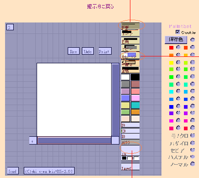Select the コピー copy tool
Screen dimensions: 199x178
point(130,48)
